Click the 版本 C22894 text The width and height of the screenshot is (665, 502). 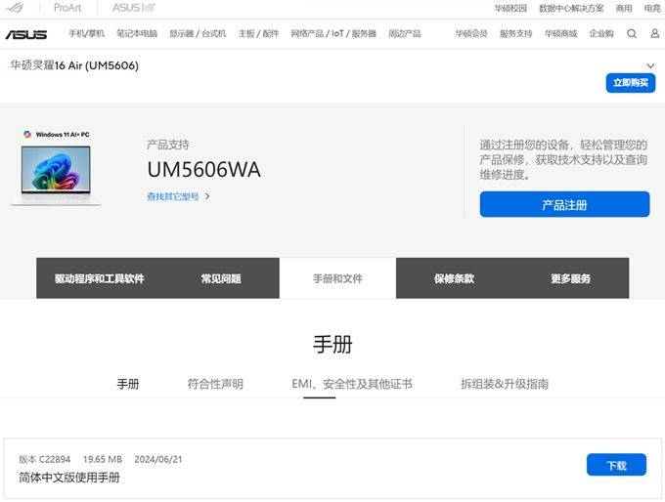(45, 459)
